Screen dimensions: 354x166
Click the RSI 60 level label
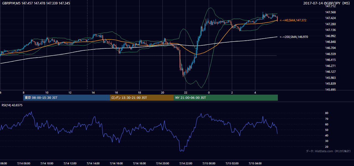327,124
